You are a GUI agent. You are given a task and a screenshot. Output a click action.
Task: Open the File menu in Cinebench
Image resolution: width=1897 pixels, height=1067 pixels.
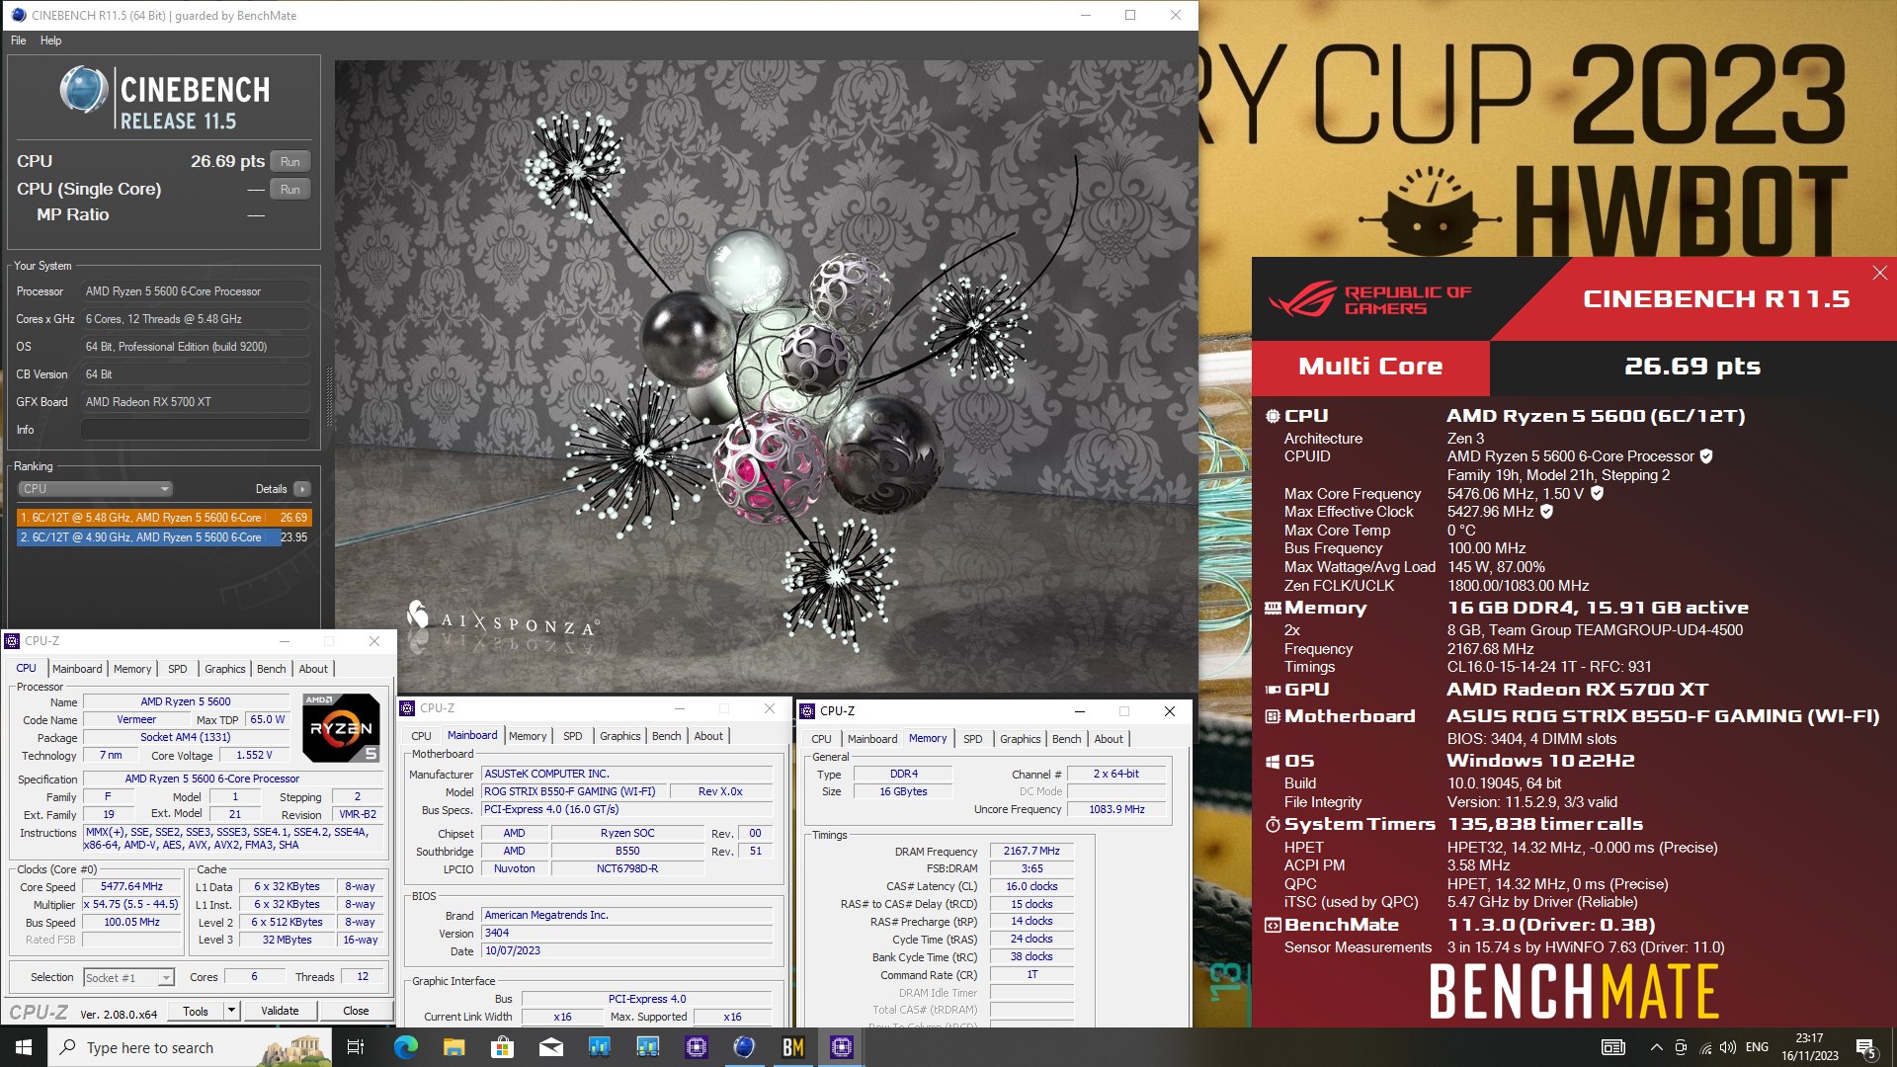coord(18,41)
